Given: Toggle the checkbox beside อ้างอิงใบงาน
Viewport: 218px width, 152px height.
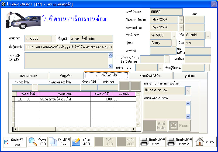Looking at the screenshot, I should pos(117,57).
